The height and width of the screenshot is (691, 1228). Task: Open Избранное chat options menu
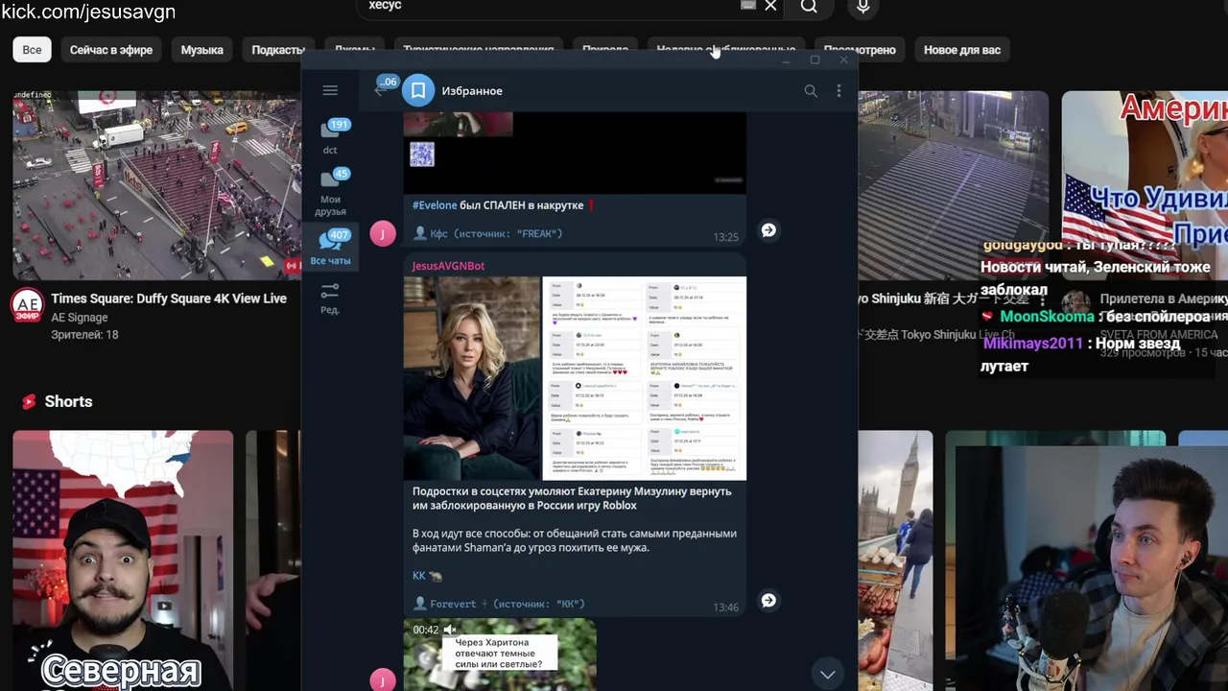pos(838,90)
